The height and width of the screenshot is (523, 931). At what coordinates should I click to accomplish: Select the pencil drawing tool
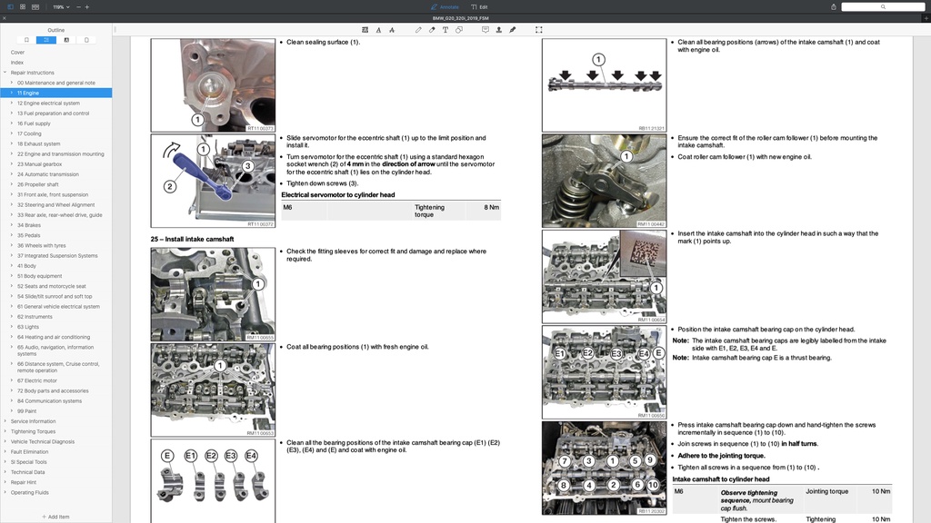click(x=418, y=29)
